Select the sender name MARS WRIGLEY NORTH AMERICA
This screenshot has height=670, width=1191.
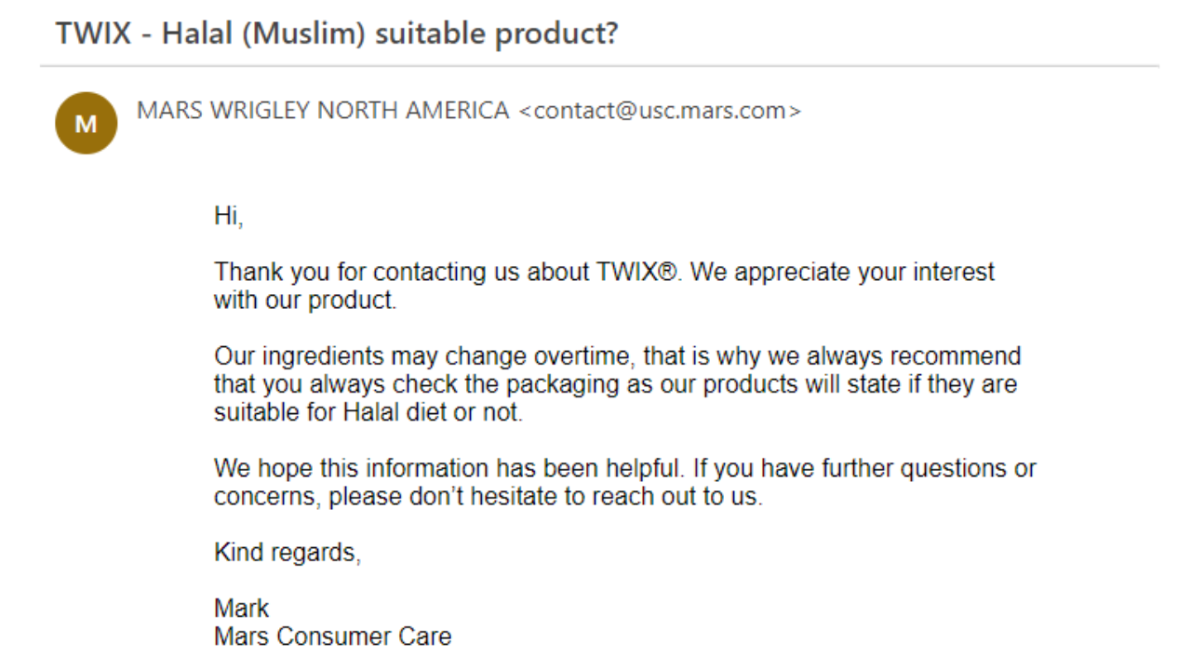[x=323, y=111]
